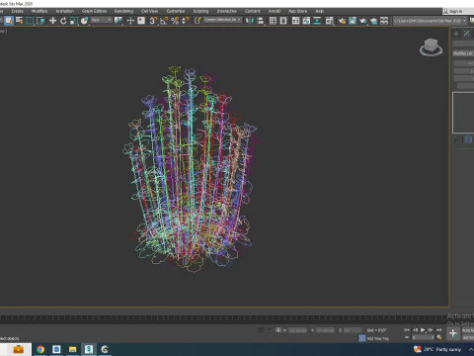Viewport: 474px width, 356px height.
Task: Expand Create Selection Set dropdown
Action: tap(222, 20)
